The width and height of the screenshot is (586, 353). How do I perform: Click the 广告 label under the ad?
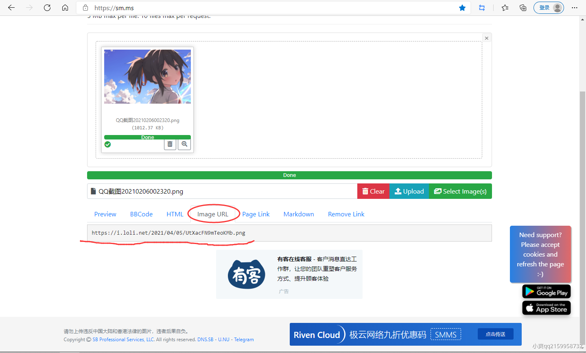click(x=284, y=292)
